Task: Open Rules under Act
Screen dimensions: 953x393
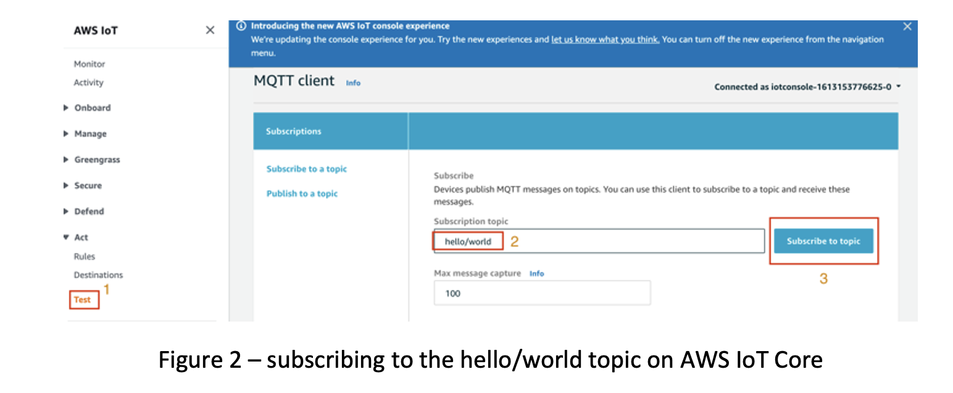Action: 85,256
